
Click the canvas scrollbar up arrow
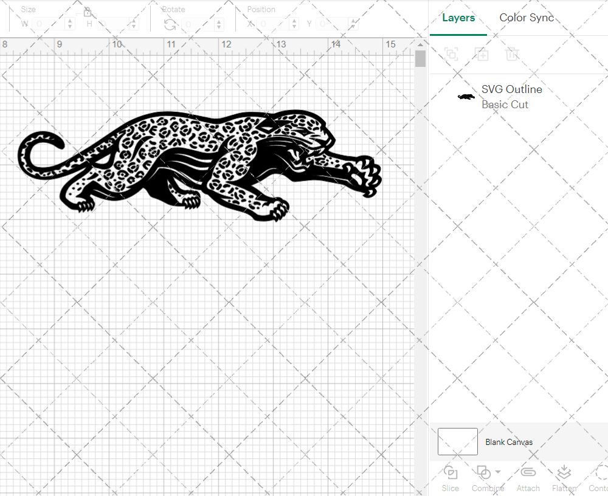420,46
